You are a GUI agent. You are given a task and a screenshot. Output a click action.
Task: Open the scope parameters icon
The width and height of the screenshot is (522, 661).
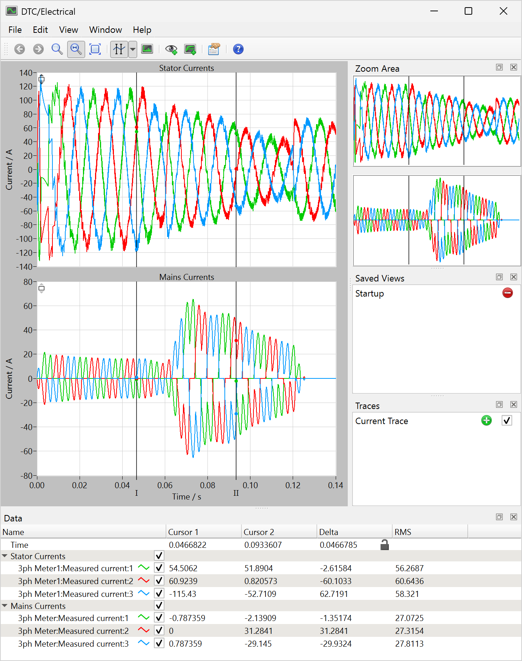tap(214, 49)
